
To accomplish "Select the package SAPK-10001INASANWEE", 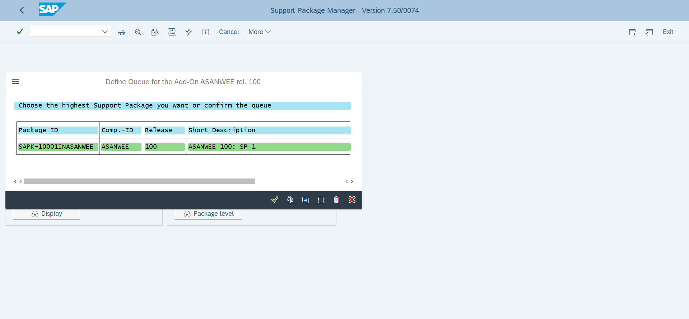I will click(58, 147).
